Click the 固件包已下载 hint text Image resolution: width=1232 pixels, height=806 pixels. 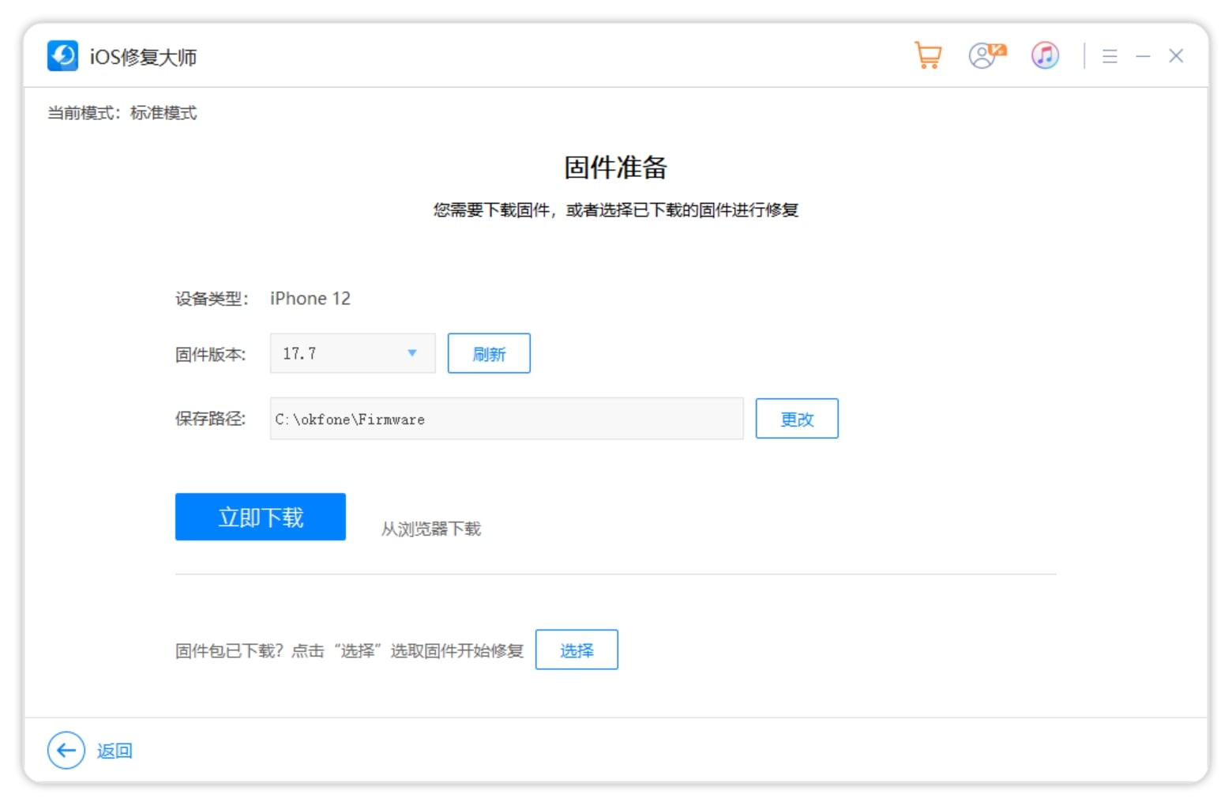click(349, 650)
